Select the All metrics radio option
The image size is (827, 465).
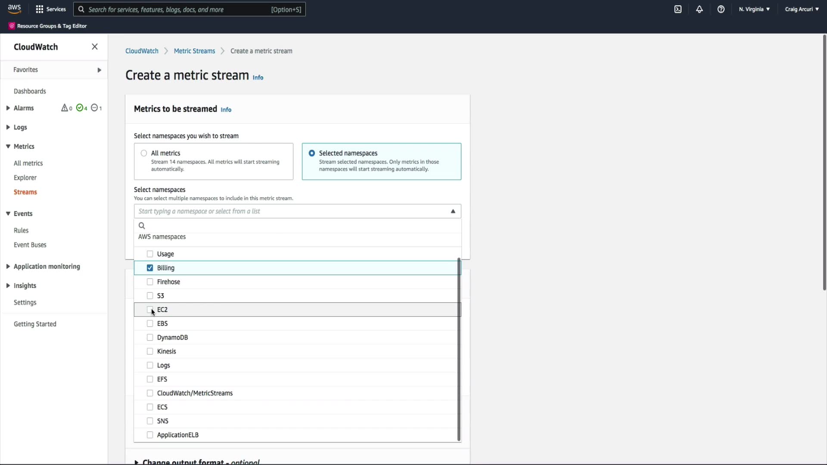144,153
